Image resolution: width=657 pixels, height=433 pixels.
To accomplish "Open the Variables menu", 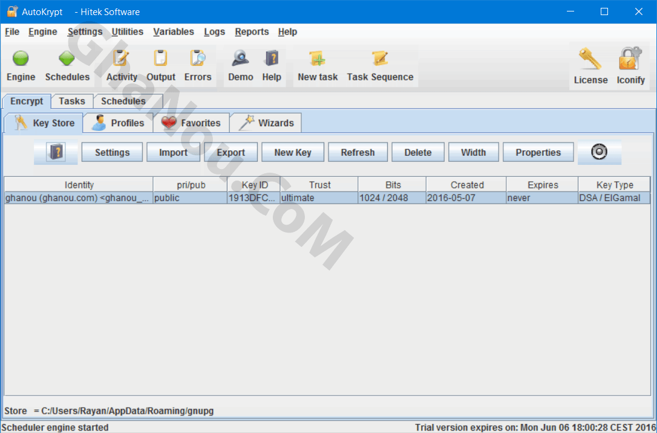I will [x=174, y=32].
